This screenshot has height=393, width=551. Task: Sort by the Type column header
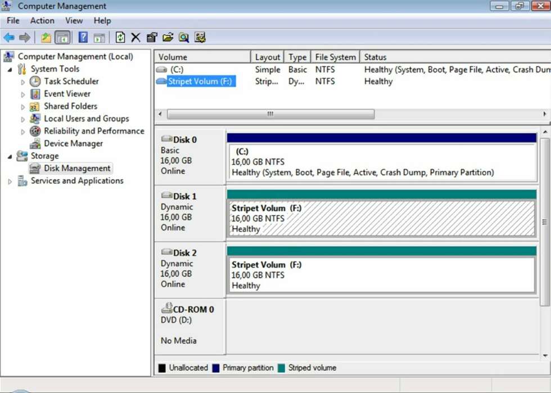(x=297, y=57)
